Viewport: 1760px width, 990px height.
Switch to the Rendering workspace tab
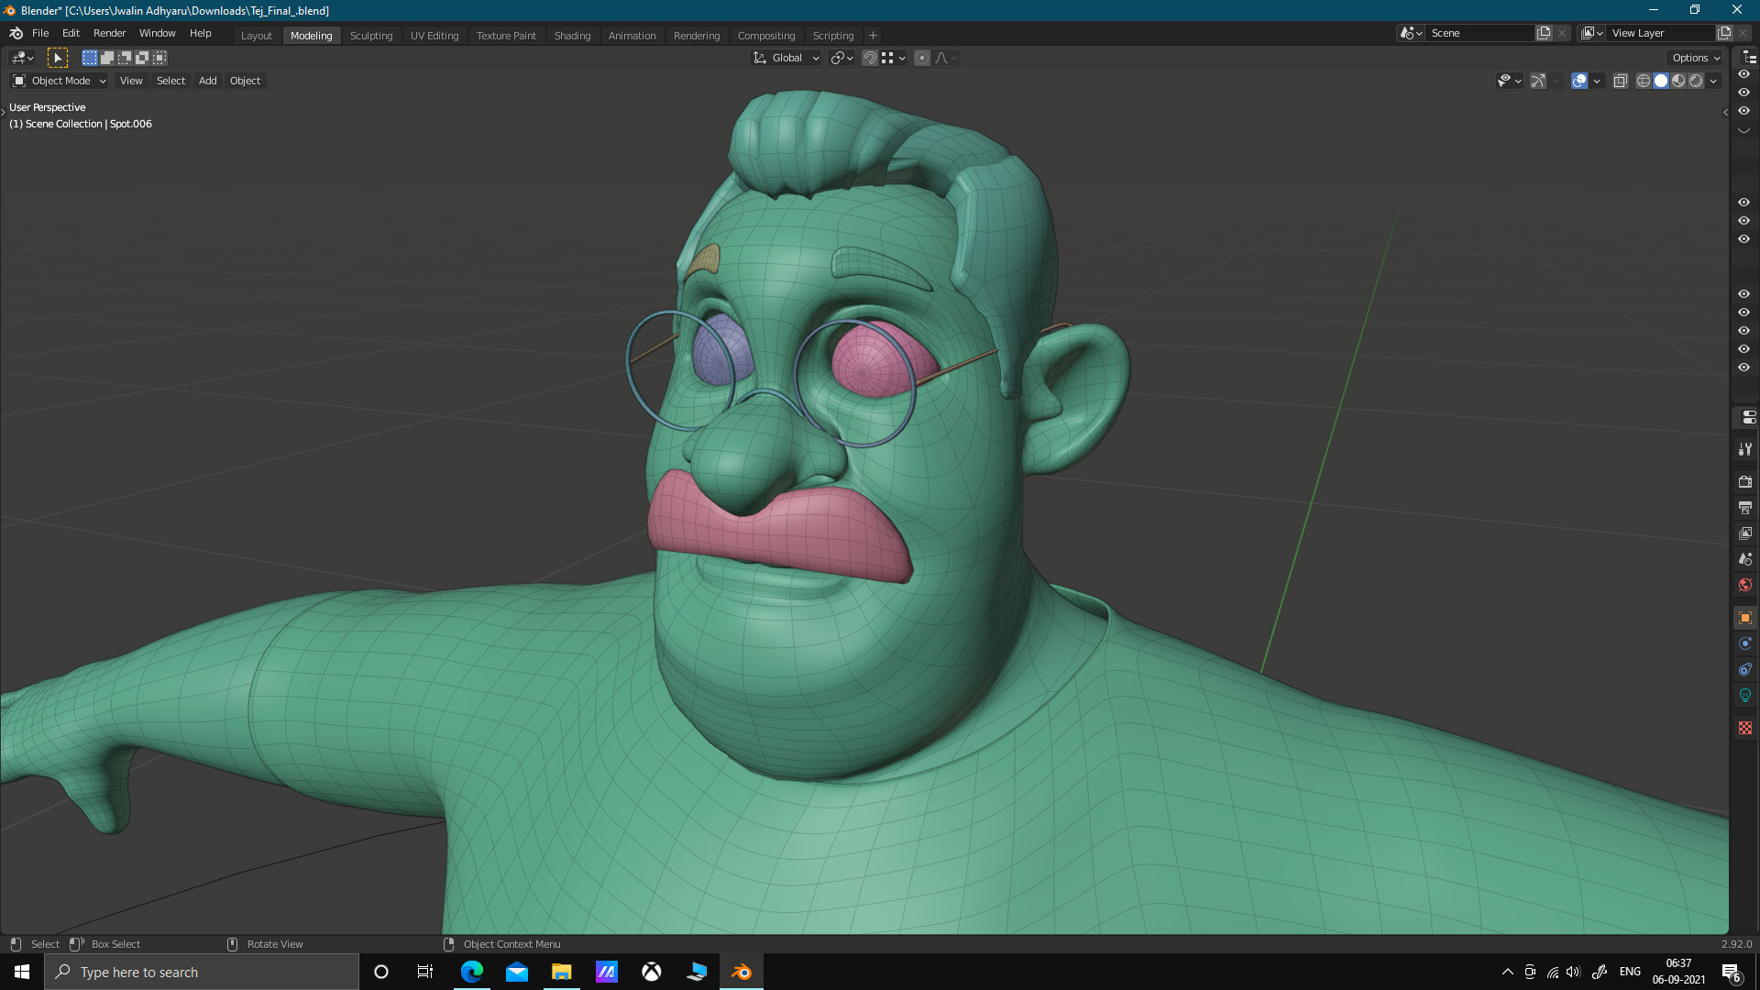click(x=697, y=36)
